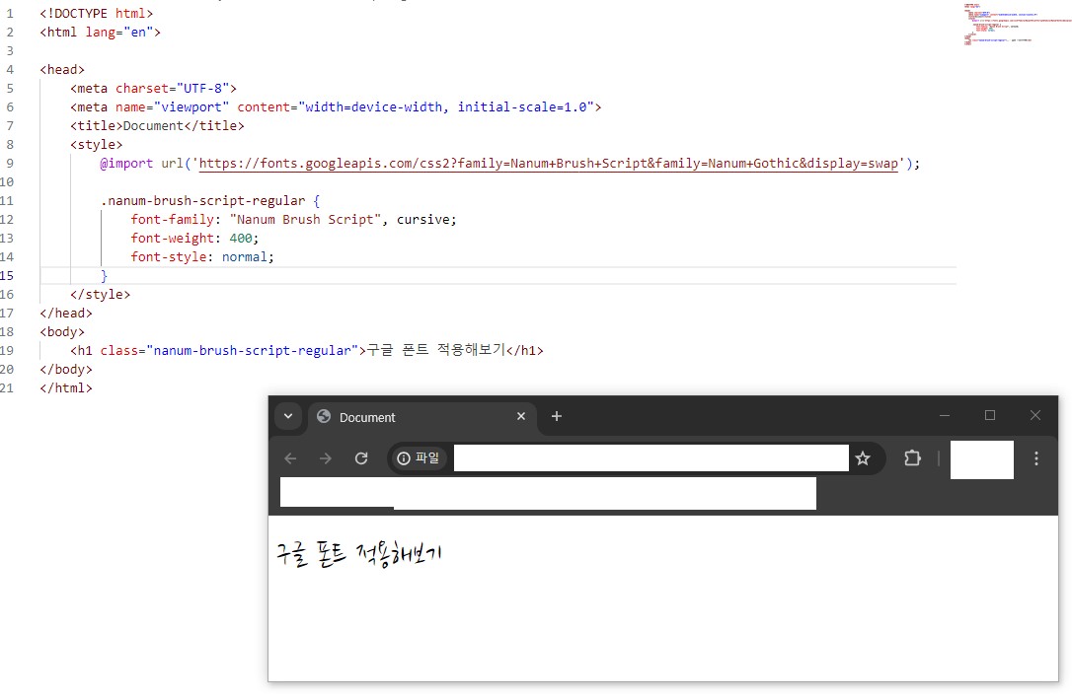Click the font-weight 400 value
The width and height of the screenshot is (1072, 700).
241,239
